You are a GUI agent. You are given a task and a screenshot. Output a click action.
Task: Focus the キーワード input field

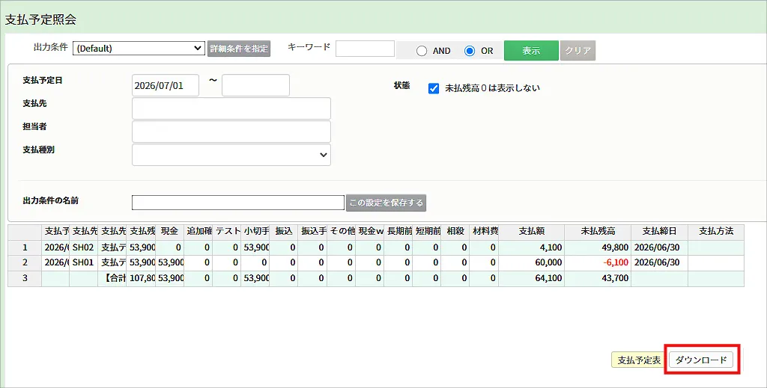pos(365,49)
